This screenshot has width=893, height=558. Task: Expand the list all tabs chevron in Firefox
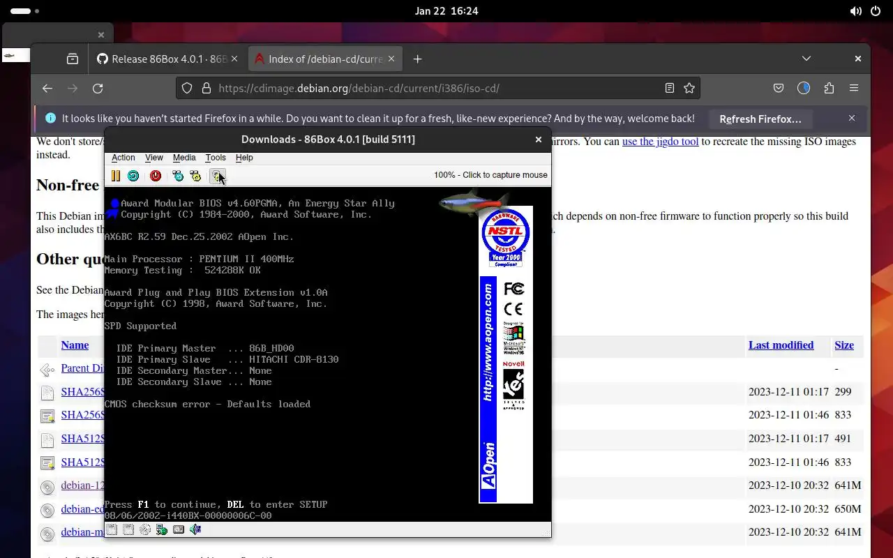pos(806,59)
